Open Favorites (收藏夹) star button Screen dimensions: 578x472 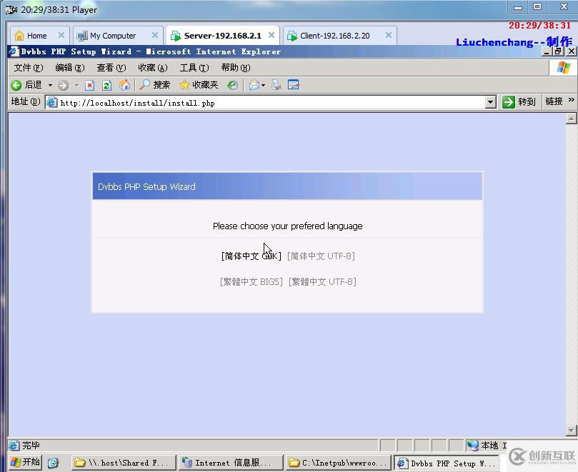point(199,85)
